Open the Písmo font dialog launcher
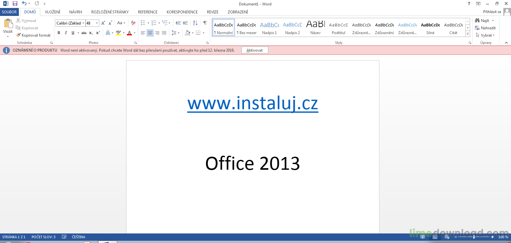This screenshot has width=511, height=243. point(135,43)
